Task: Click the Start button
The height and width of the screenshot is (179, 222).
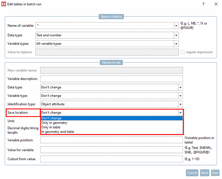Action: [215, 173]
